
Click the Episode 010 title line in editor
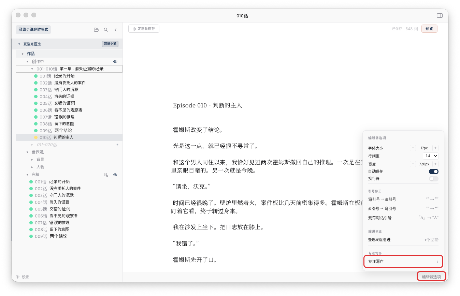(207, 105)
